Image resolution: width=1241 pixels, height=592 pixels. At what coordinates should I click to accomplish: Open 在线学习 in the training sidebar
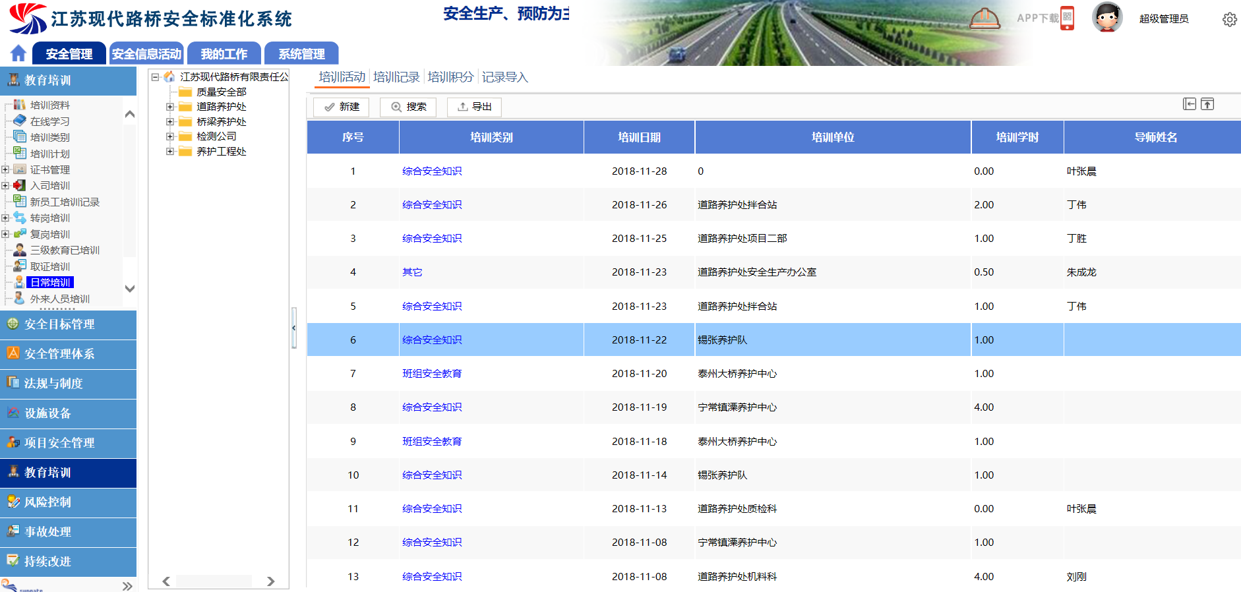tap(49, 121)
